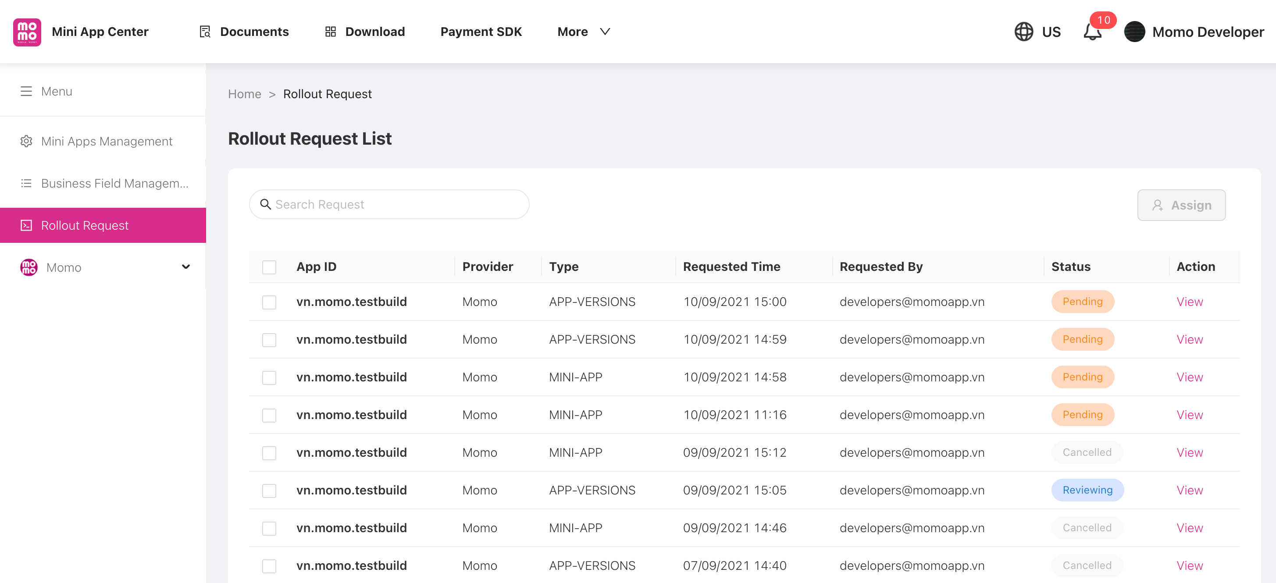View the request from 10/09/2021 14:58
1276x583 pixels.
(x=1189, y=377)
